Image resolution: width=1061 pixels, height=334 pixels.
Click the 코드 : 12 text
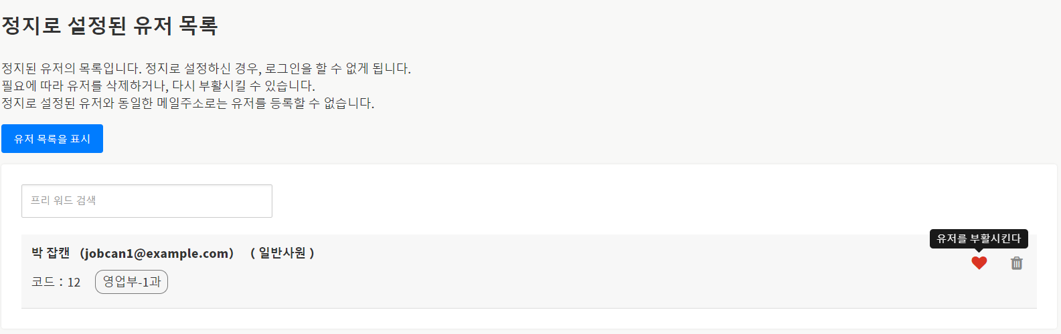[x=56, y=283]
